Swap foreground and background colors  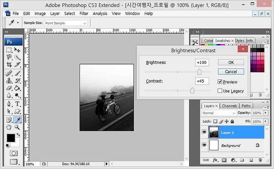pyautogui.click(x=18, y=135)
